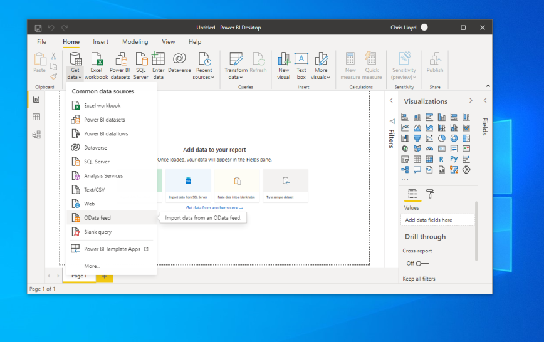The width and height of the screenshot is (544, 342).
Task: Switch to the Insert ribbon tab
Action: click(101, 41)
